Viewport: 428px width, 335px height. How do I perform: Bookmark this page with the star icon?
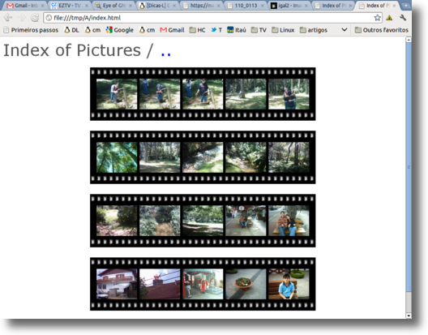click(377, 18)
